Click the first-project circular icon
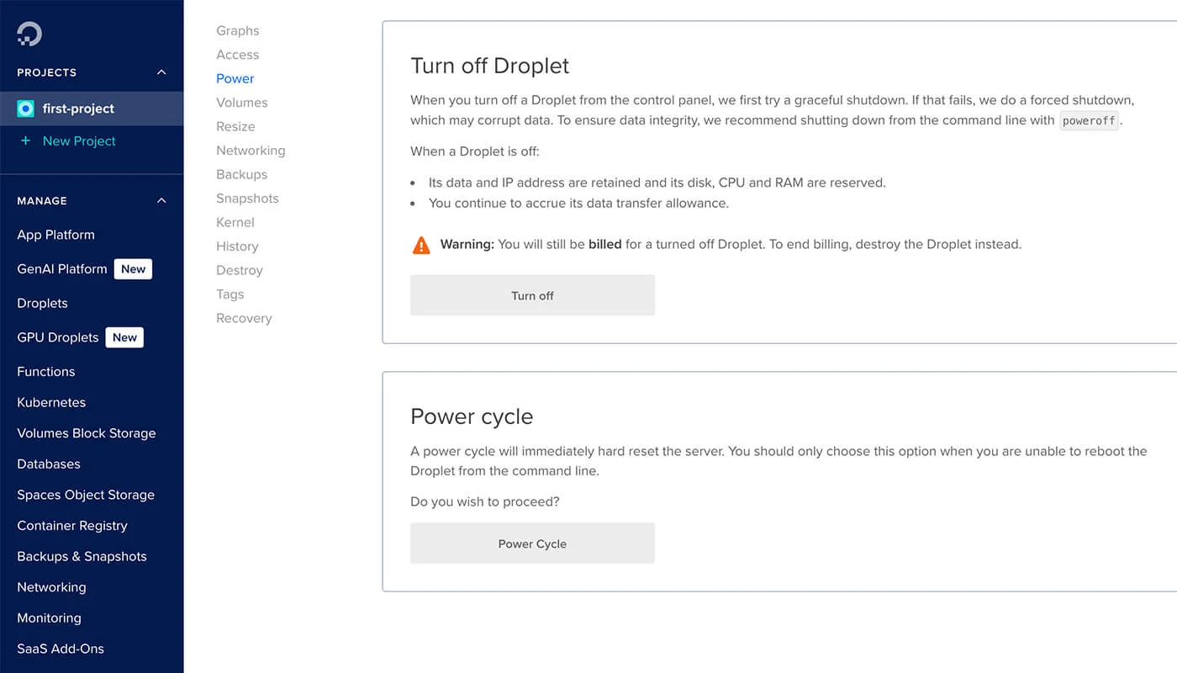This screenshot has height=673, width=1177. (26, 109)
